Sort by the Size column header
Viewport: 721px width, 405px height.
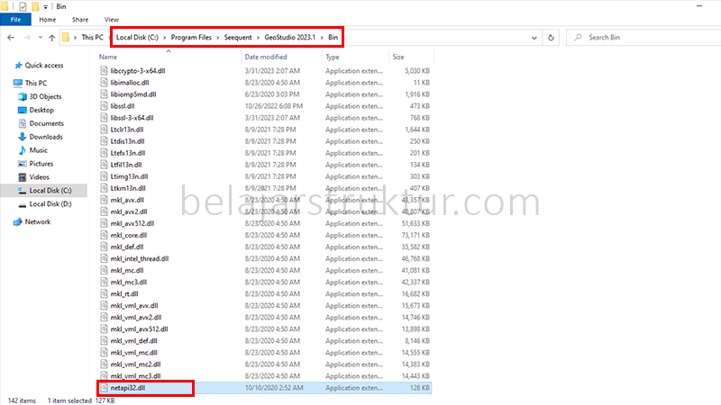pyautogui.click(x=398, y=57)
